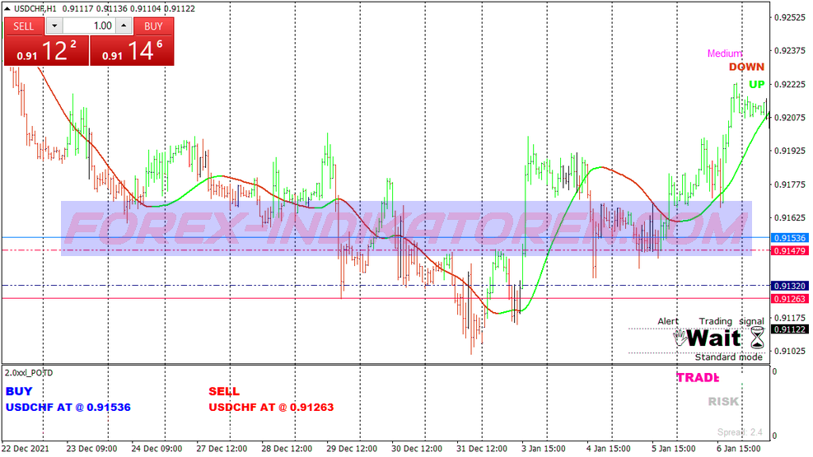Click the blue BUY signal heading
The height and width of the screenshot is (457, 813).
pyautogui.click(x=19, y=392)
